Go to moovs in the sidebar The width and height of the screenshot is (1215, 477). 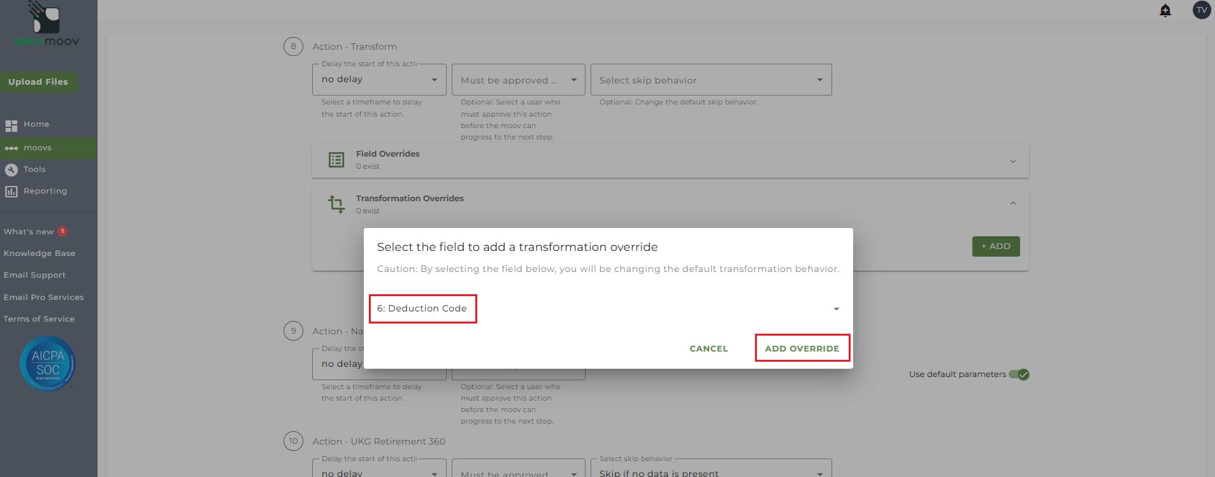coord(38,148)
